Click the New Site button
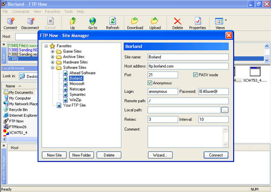271x192 pixels. tap(54, 155)
